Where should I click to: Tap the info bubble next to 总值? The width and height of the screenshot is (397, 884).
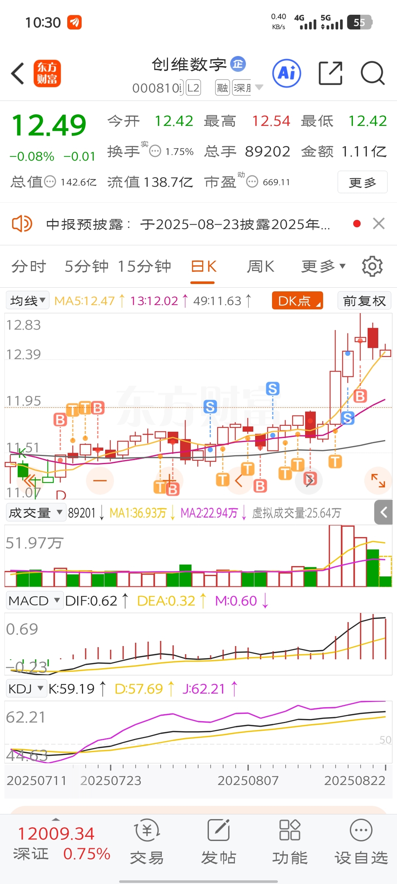pos(50,182)
